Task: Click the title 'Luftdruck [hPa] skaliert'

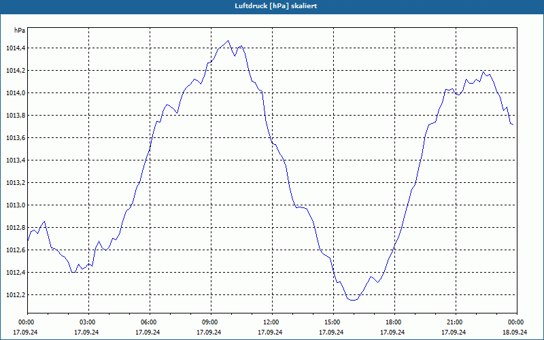Action: click(x=276, y=6)
